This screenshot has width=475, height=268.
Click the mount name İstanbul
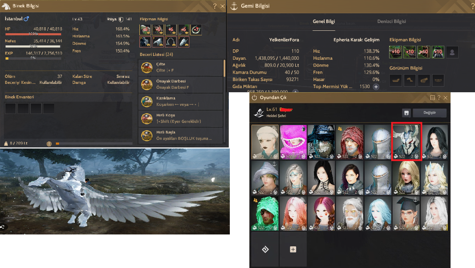(14, 19)
